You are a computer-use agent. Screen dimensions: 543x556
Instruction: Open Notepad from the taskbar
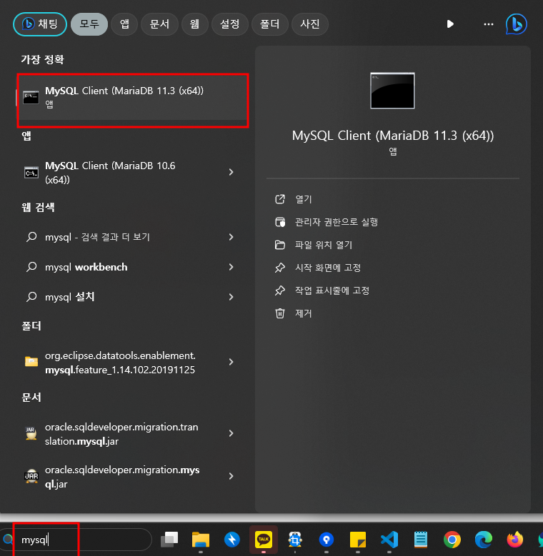[x=421, y=540]
